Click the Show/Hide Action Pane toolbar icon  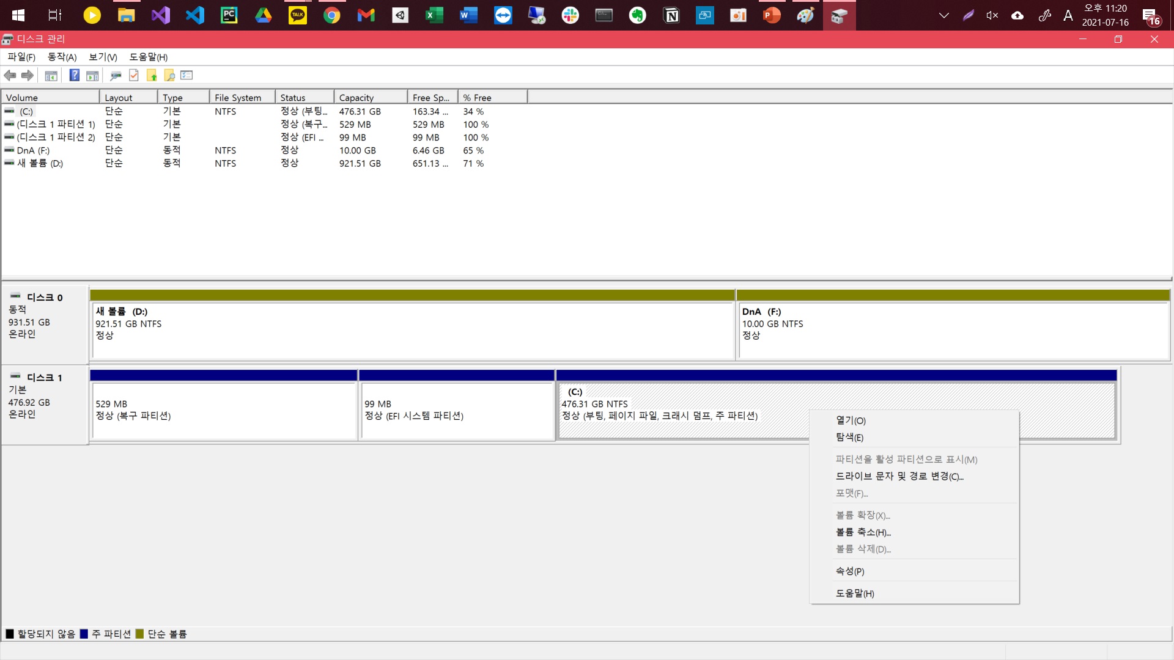point(92,75)
